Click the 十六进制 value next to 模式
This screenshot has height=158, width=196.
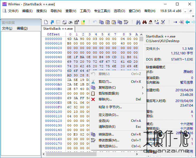[187, 124]
